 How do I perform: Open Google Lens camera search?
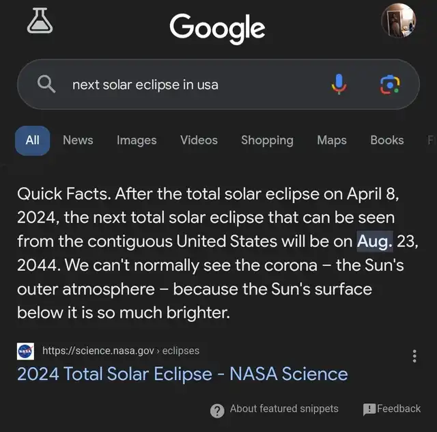pos(389,84)
